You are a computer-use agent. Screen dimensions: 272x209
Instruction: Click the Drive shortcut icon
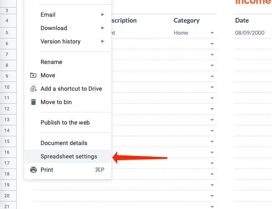pyautogui.click(x=33, y=89)
